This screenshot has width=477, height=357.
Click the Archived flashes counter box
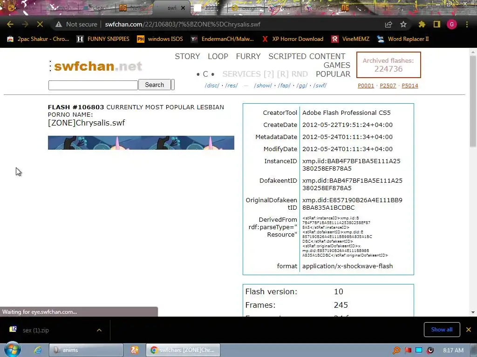coord(388,65)
